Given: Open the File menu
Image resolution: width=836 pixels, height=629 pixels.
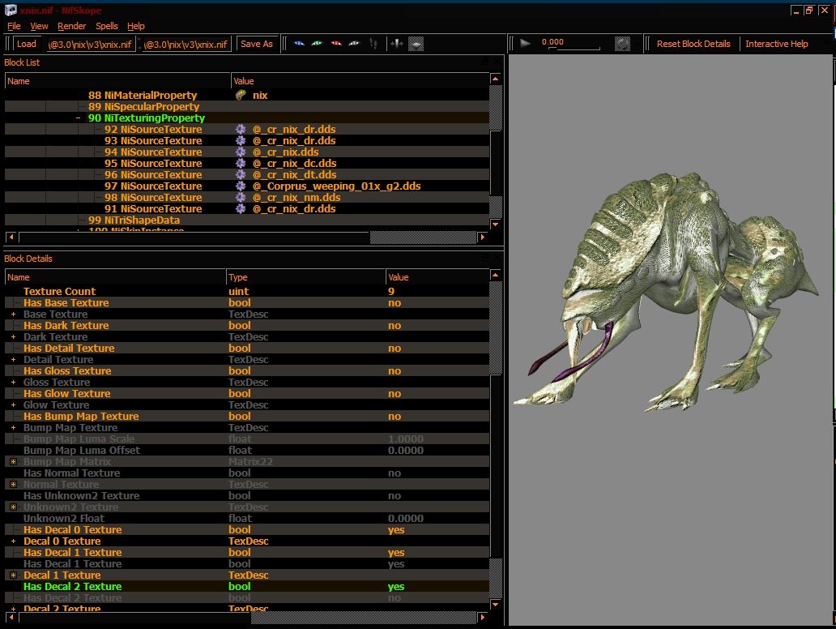Looking at the screenshot, I should pos(14,26).
